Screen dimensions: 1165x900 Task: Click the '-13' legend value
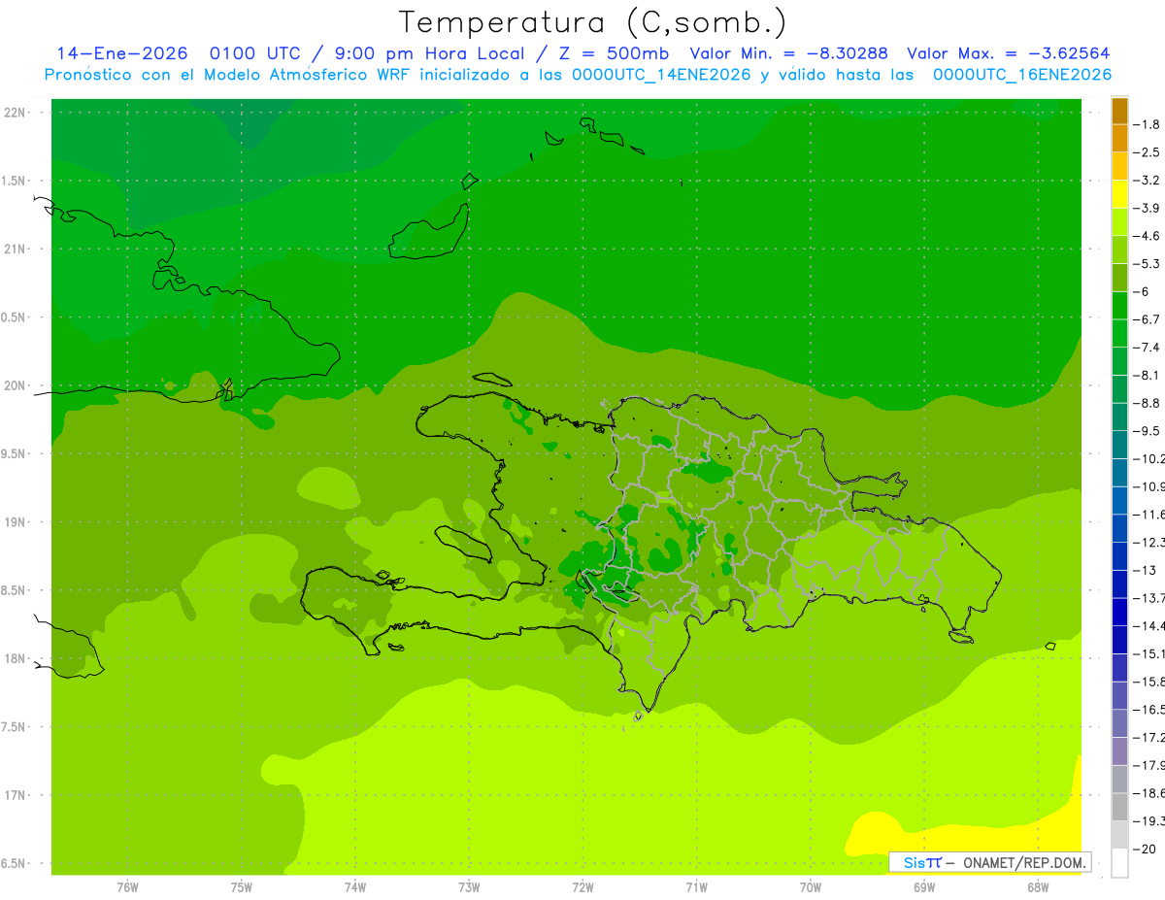click(x=1145, y=570)
